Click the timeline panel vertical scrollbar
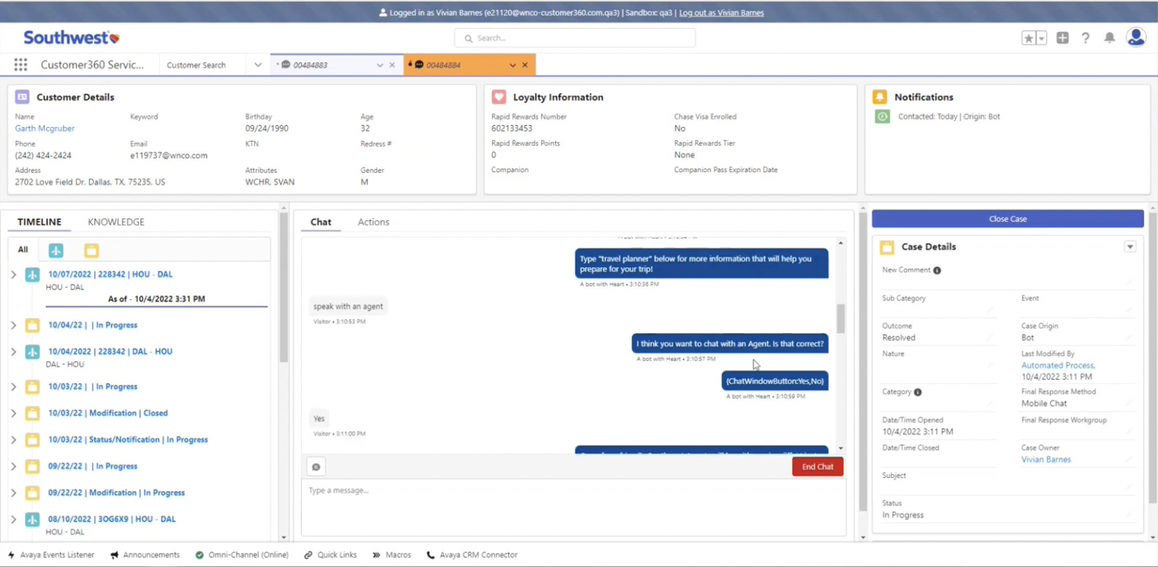 click(284, 288)
